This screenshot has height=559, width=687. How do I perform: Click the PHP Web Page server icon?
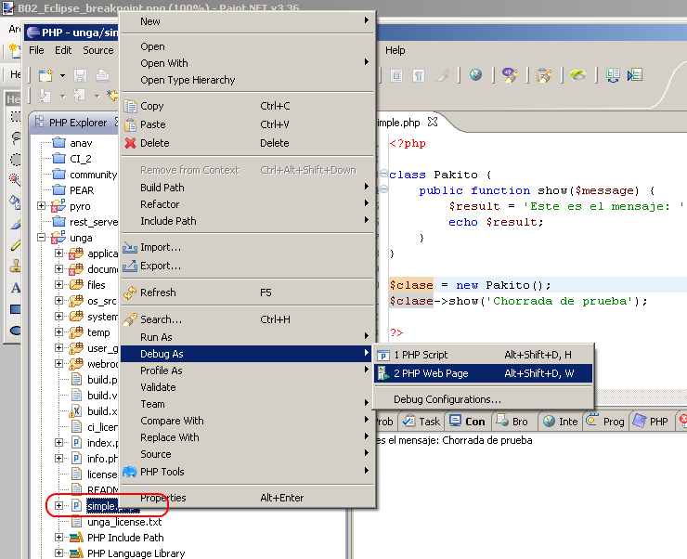click(x=383, y=373)
